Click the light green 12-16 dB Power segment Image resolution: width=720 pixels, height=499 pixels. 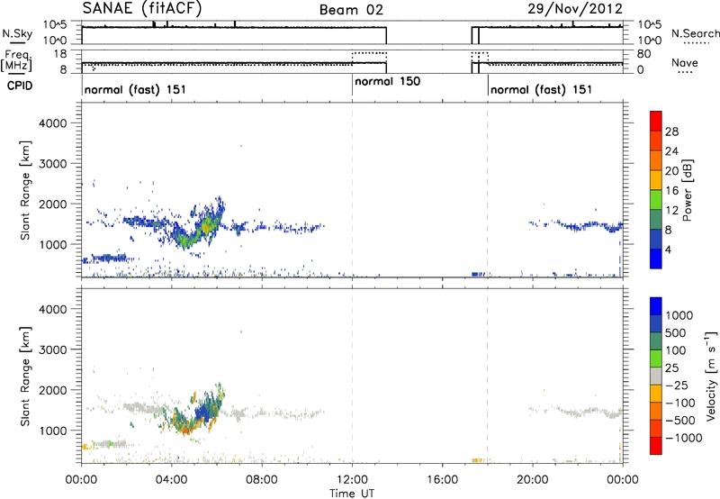pyautogui.click(x=656, y=199)
